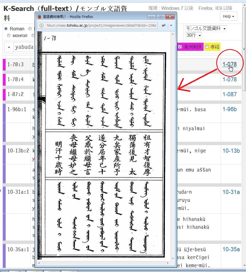The width and height of the screenshot is (246, 272).
Task: Minimize the image viewer popup window
Action: [x=152, y=17]
